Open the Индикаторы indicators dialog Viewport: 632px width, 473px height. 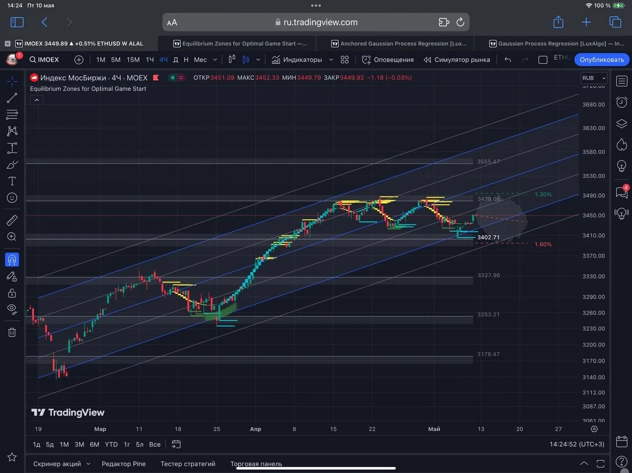(297, 60)
